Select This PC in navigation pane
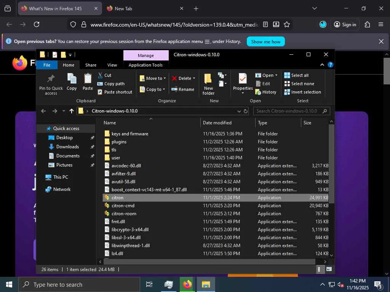The height and width of the screenshot is (292, 390). point(61,177)
